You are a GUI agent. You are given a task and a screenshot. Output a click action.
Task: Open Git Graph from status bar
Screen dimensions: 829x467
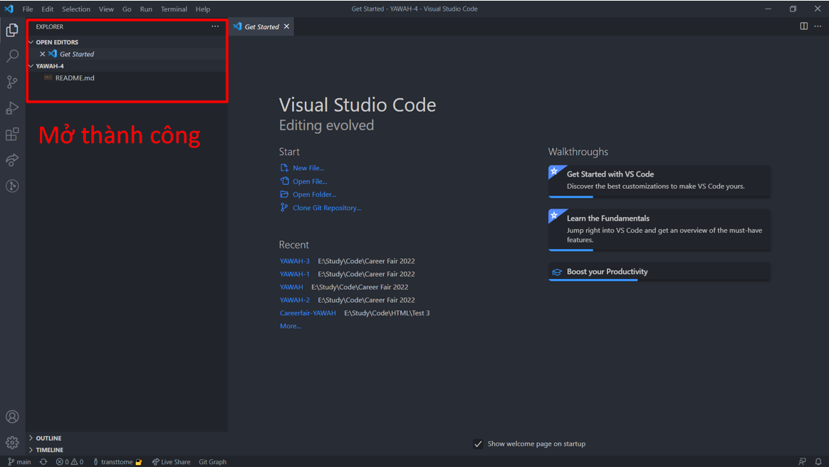pos(212,462)
